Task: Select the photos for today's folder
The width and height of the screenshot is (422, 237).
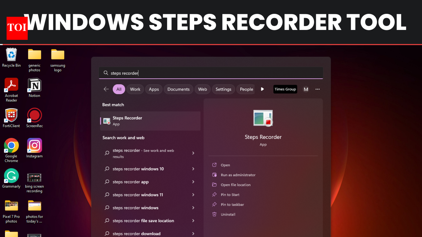Action: coord(34,211)
